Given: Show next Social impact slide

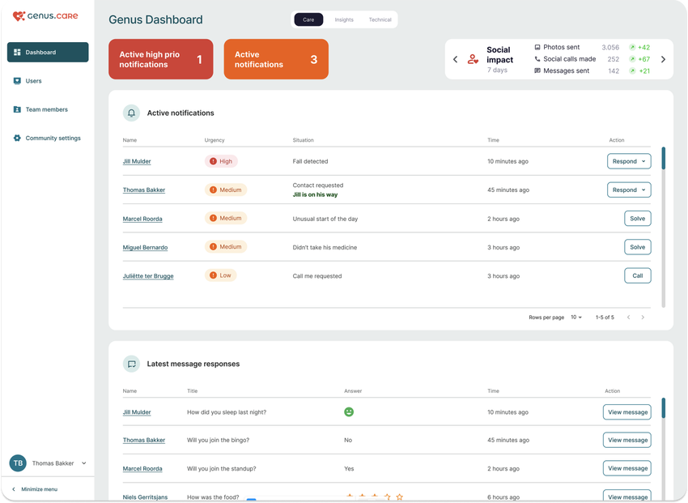Looking at the screenshot, I should click(663, 59).
